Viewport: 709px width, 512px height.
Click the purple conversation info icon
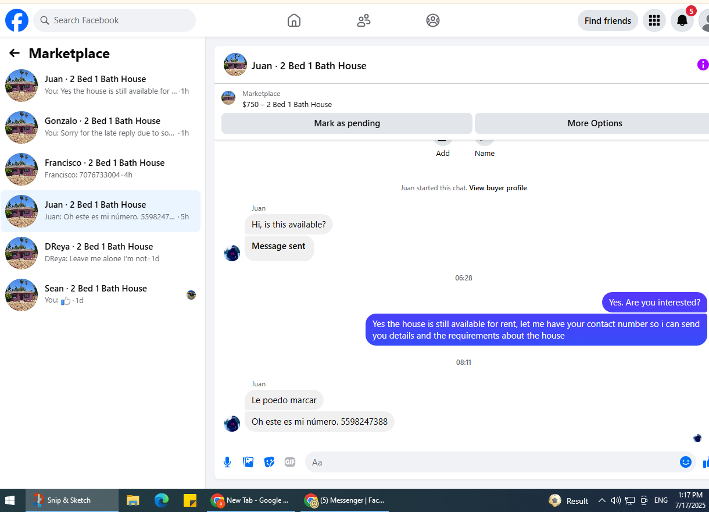coord(703,65)
